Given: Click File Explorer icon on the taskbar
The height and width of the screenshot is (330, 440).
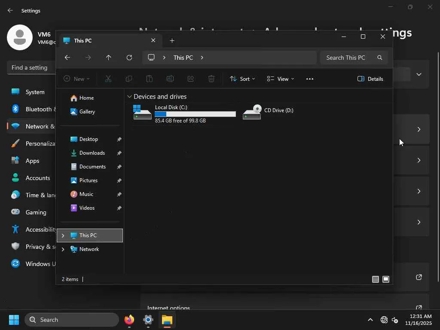Looking at the screenshot, I should 167,320.
